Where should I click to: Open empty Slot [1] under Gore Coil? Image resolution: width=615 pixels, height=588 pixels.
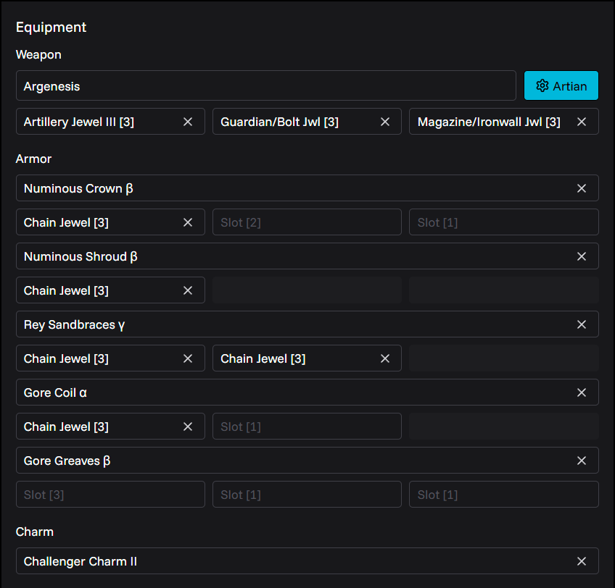point(307,427)
